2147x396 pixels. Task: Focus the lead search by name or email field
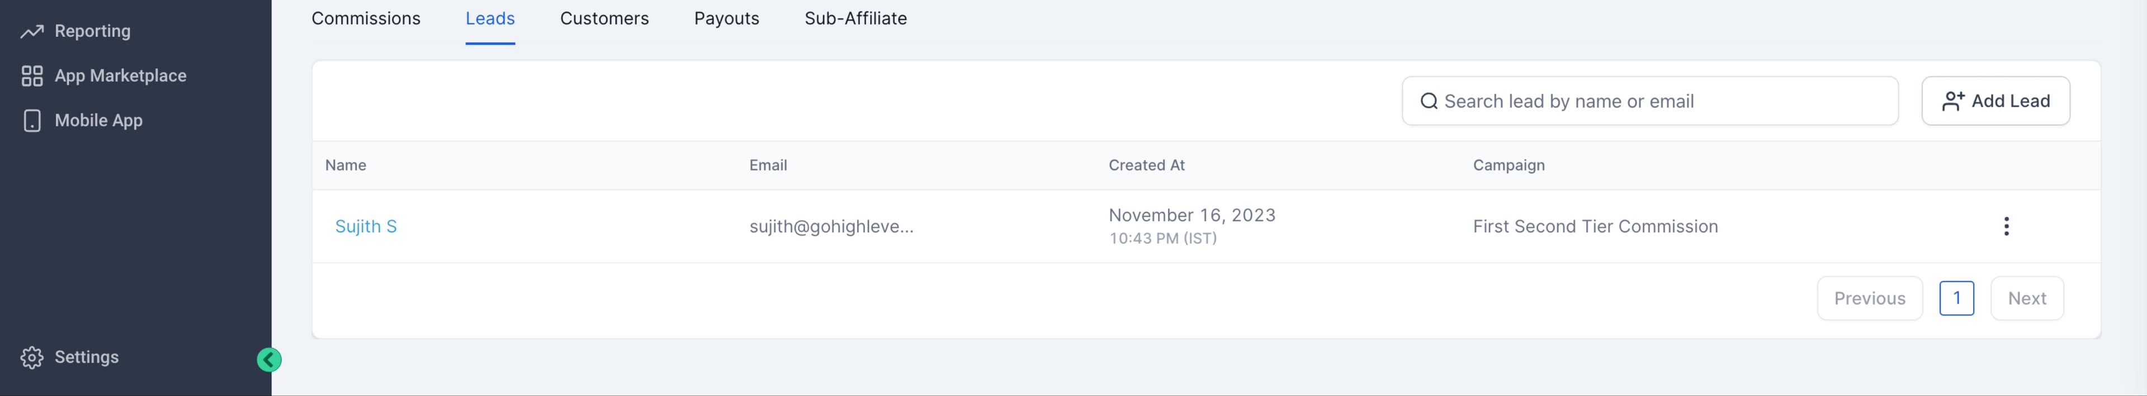click(x=1649, y=102)
